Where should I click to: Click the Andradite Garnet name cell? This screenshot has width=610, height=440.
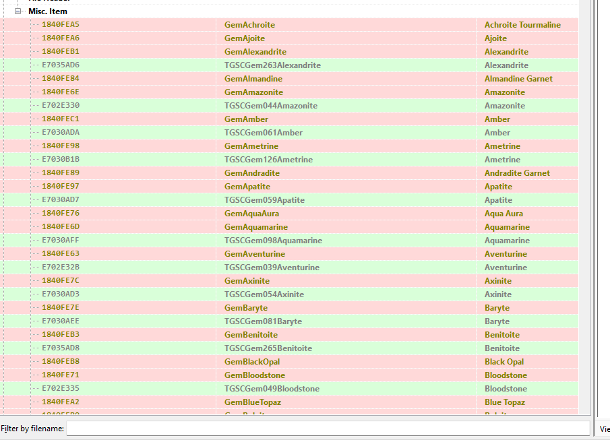[x=517, y=173]
